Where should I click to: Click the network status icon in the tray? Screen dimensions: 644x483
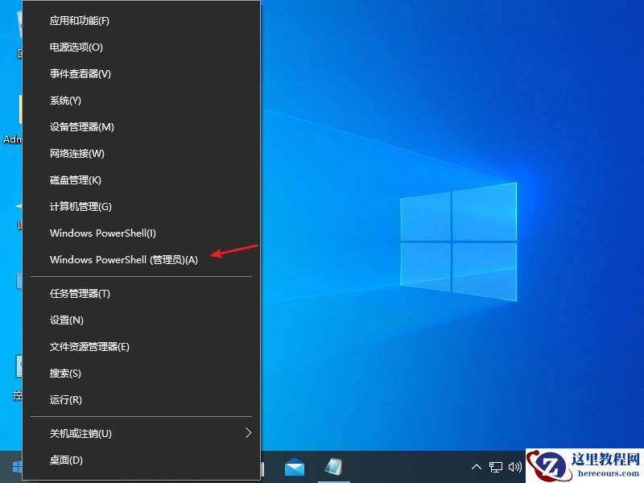[496, 467]
